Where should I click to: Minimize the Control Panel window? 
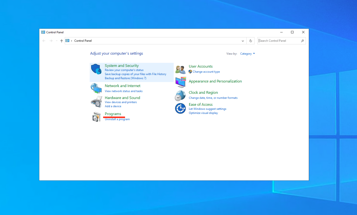tap(281, 32)
